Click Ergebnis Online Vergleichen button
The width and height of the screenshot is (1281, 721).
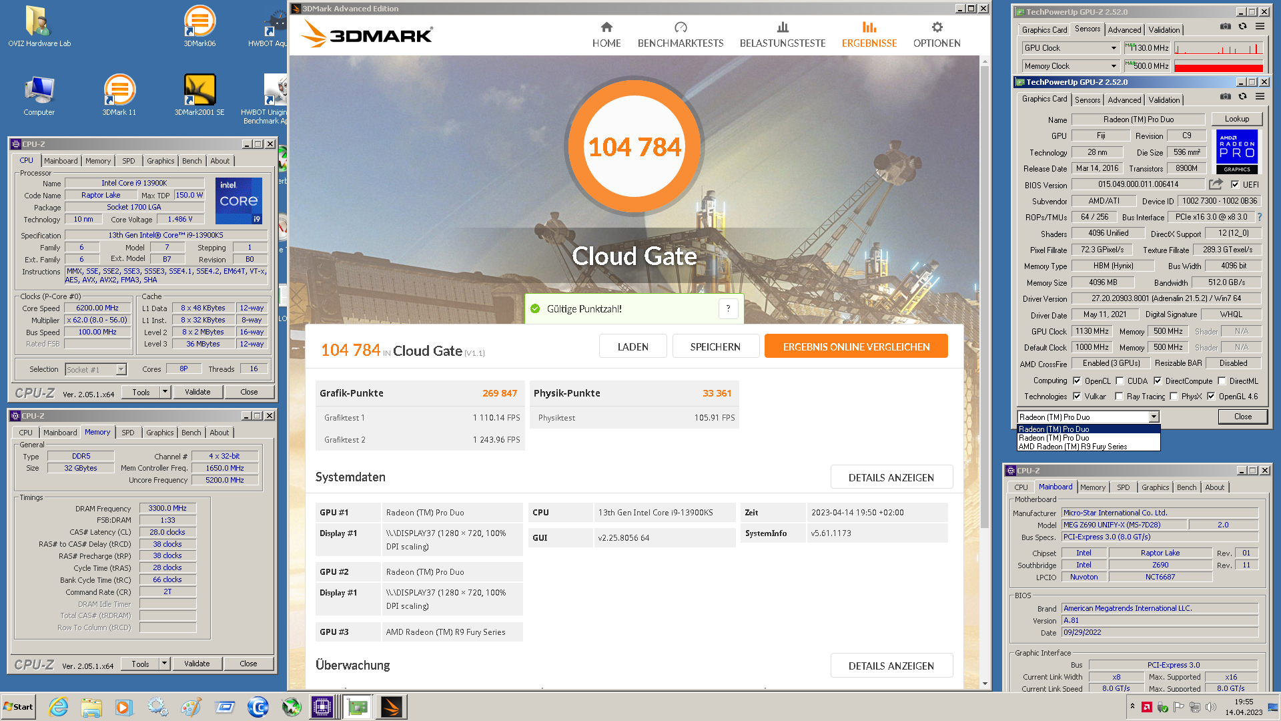(856, 346)
